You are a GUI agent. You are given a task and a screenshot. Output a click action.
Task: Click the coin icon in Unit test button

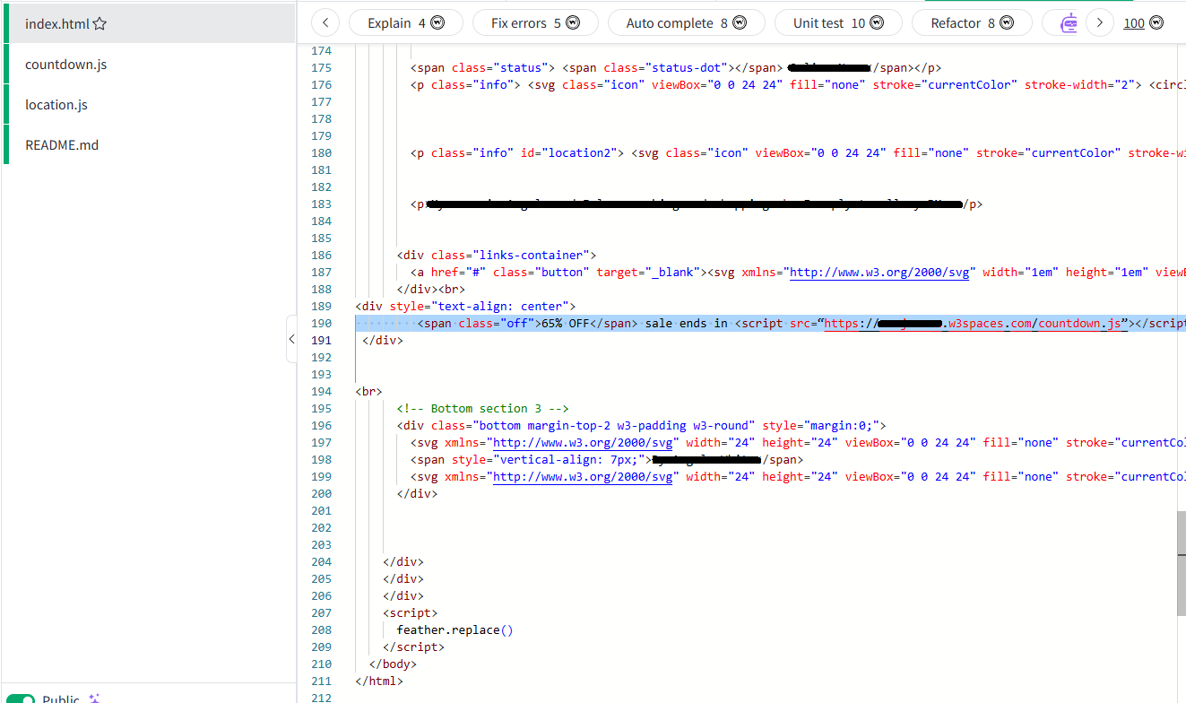click(x=877, y=23)
